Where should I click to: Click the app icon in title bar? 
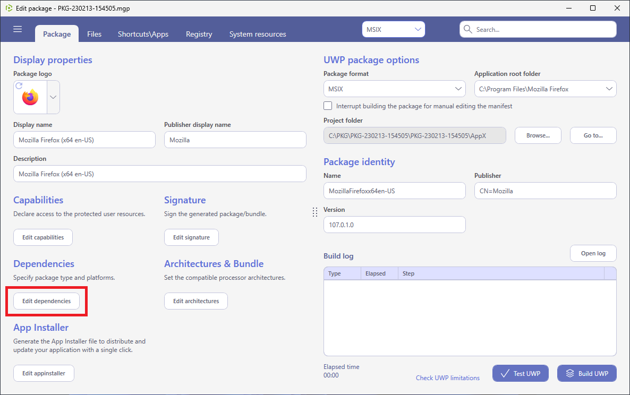pyautogui.click(x=9, y=8)
